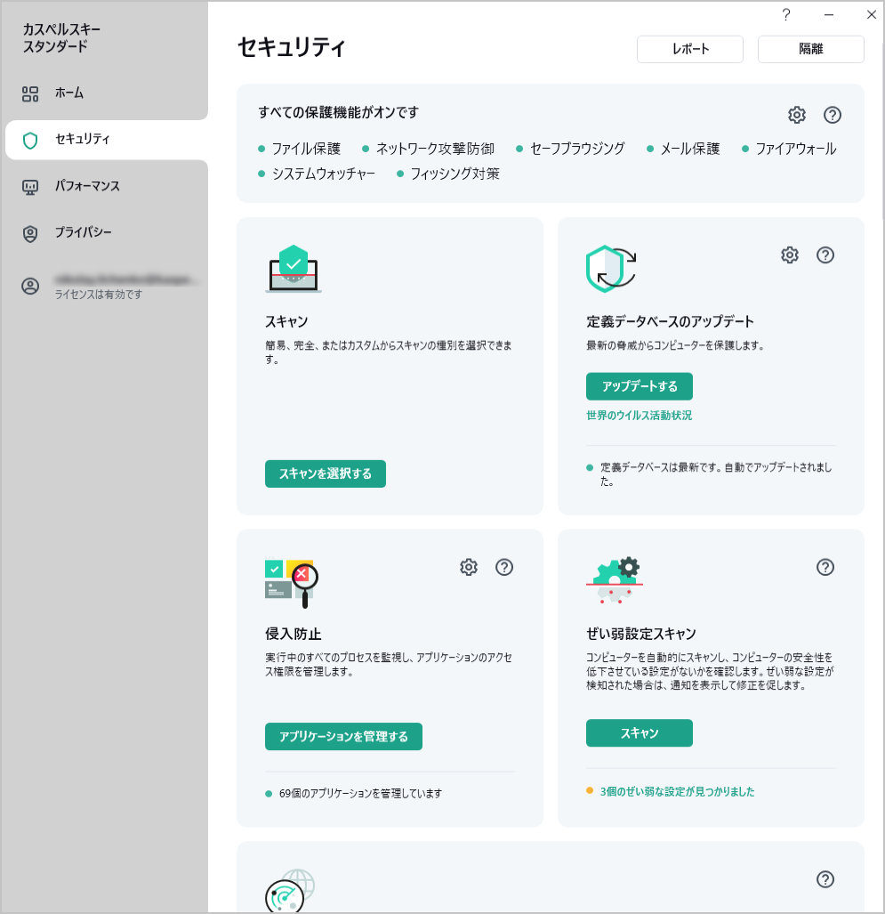885x914 pixels.
Task: Click the ぜい弱設定スキャン gears illustration
Action: (x=614, y=580)
